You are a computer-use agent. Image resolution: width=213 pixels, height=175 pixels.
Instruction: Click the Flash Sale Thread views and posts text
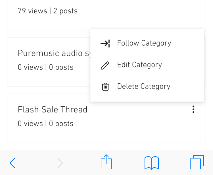45,123
